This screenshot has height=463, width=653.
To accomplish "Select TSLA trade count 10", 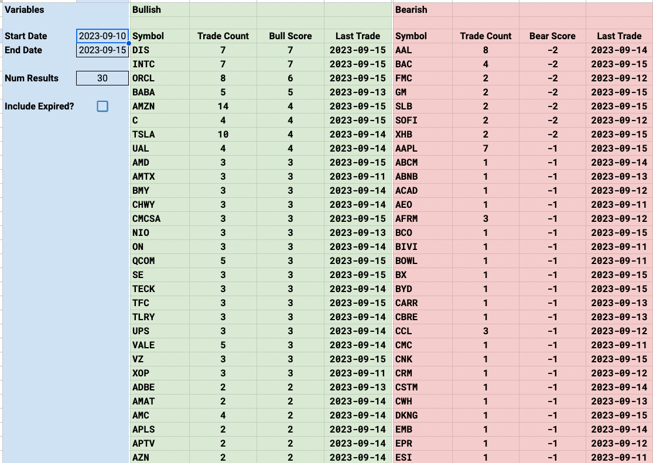I will tap(223, 135).
